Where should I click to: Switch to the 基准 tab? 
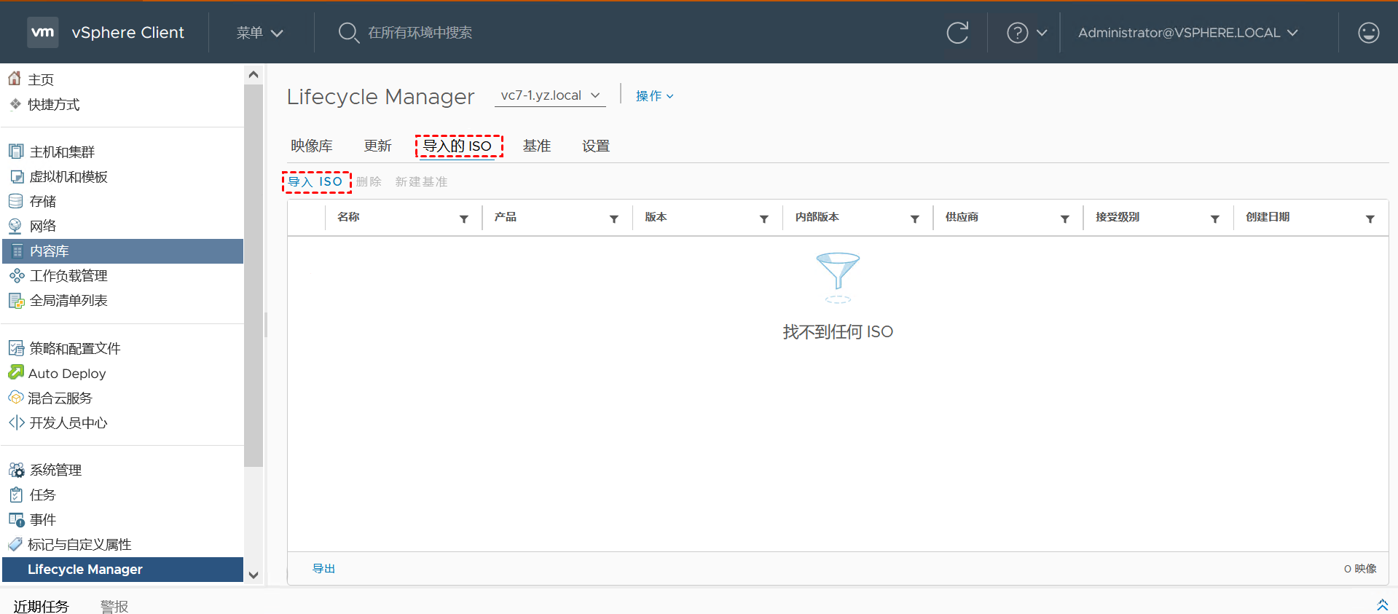point(537,146)
